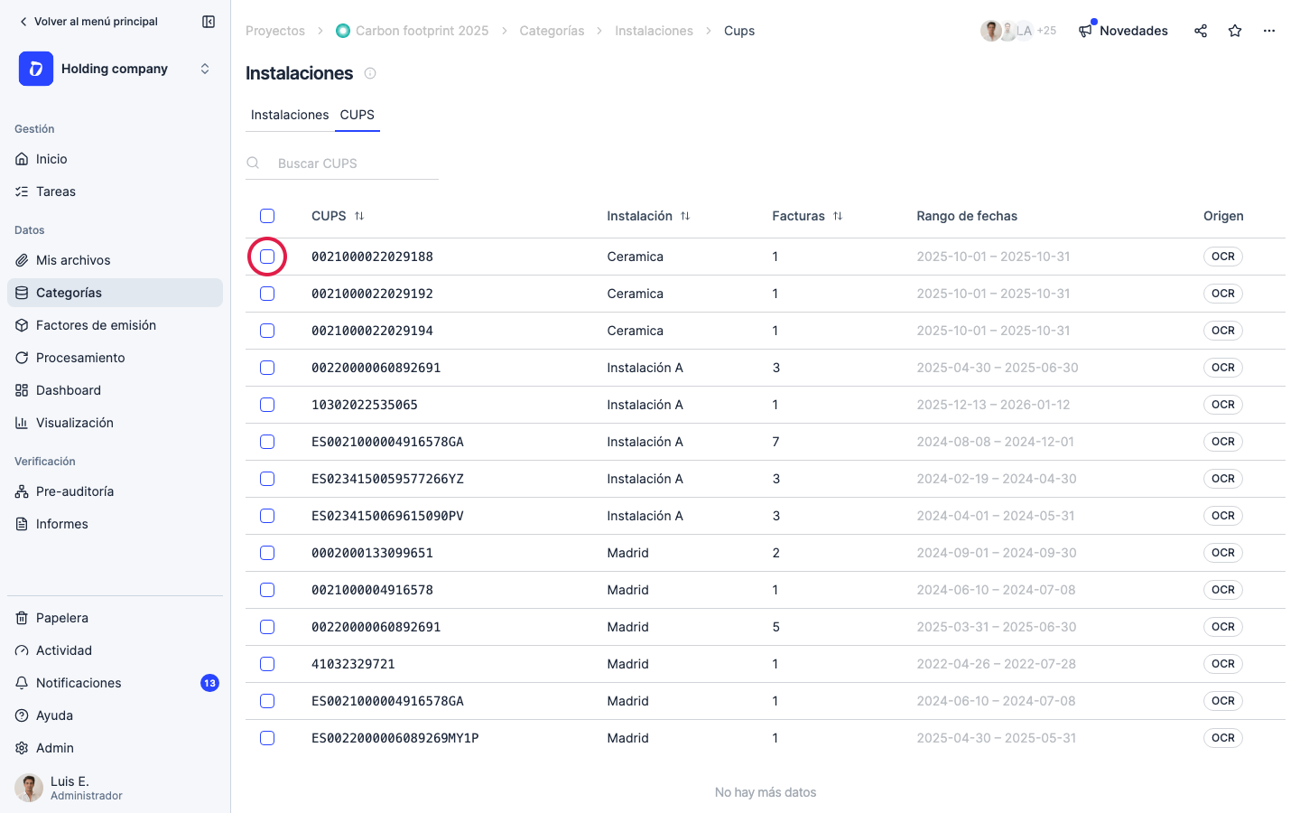The image size is (1300, 813).
Task: Click CUPS ES0021000004916578GA under Instalación A
Action: tap(387, 442)
